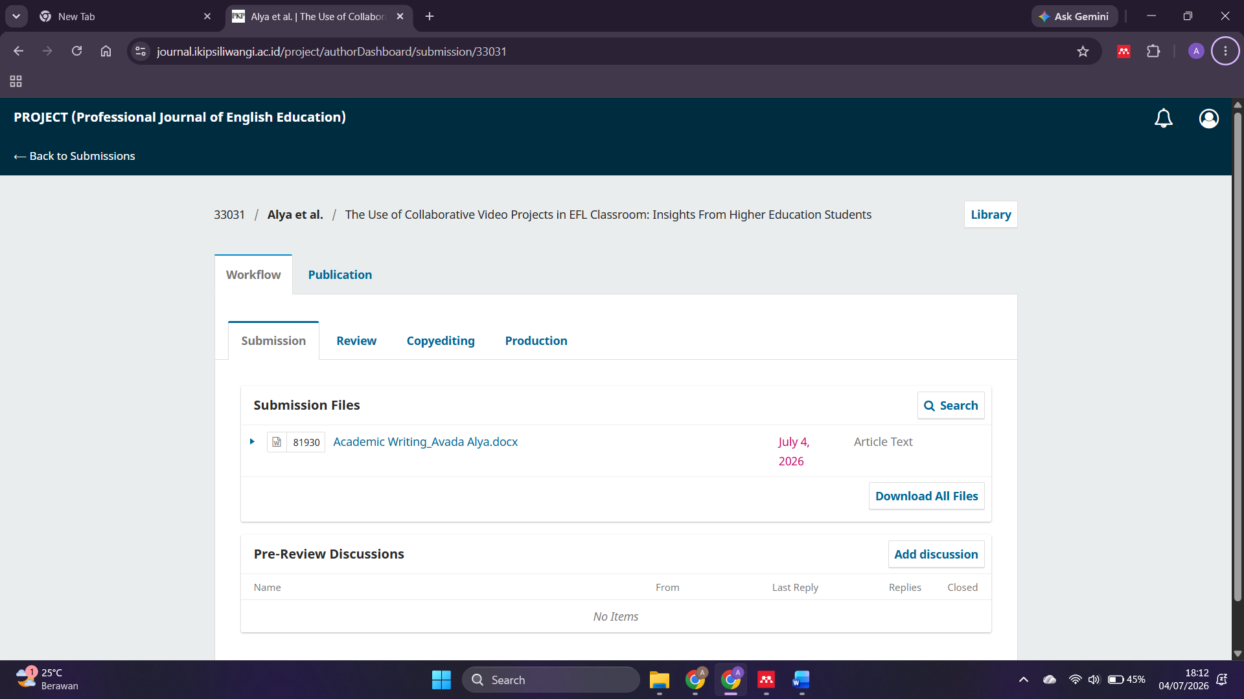This screenshot has height=699, width=1244.
Task: Open the submission Library
Action: tap(991, 214)
